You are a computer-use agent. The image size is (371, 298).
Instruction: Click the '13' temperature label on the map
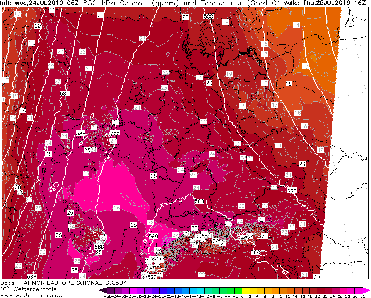click(306, 67)
